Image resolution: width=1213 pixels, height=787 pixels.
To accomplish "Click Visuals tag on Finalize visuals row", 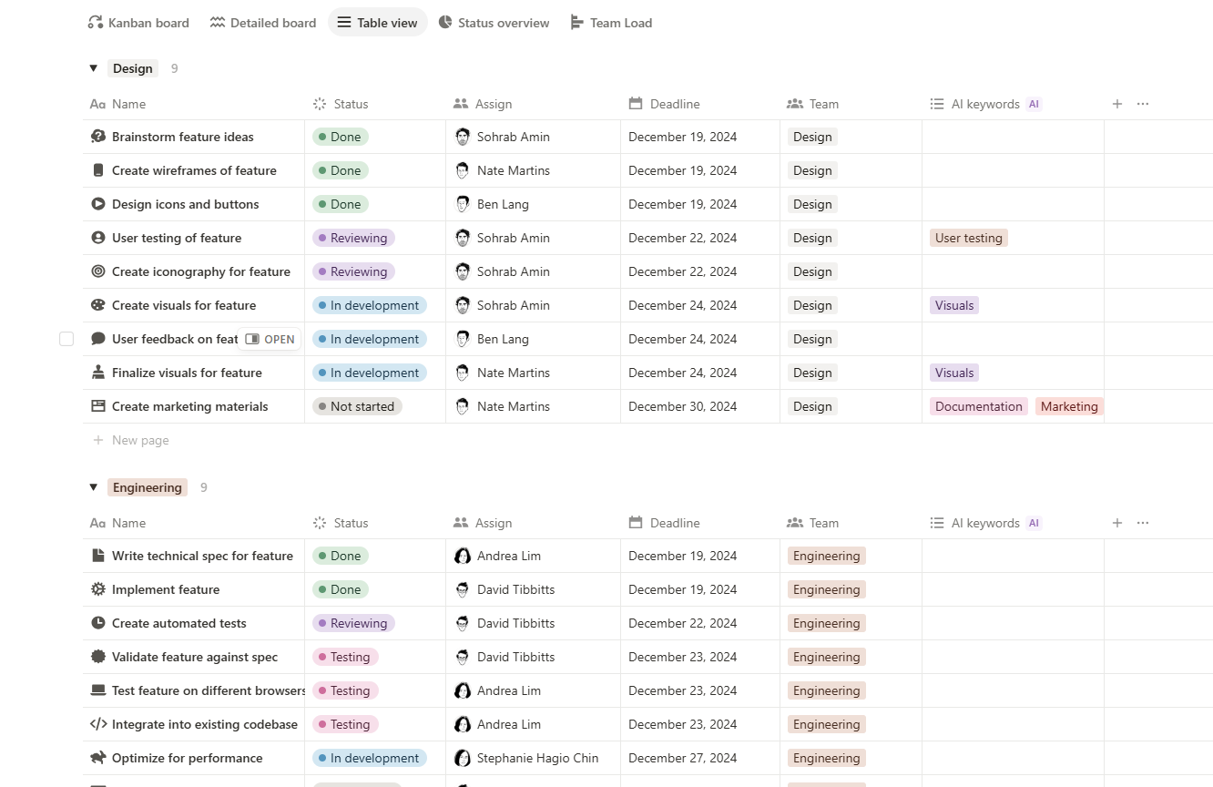I will (x=954, y=373).
